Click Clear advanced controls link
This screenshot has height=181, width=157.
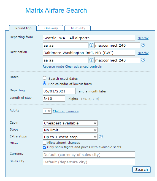83,66
